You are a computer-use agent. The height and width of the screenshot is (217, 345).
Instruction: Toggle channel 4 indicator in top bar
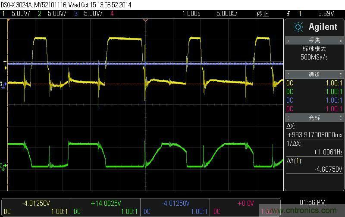(112, 13)
